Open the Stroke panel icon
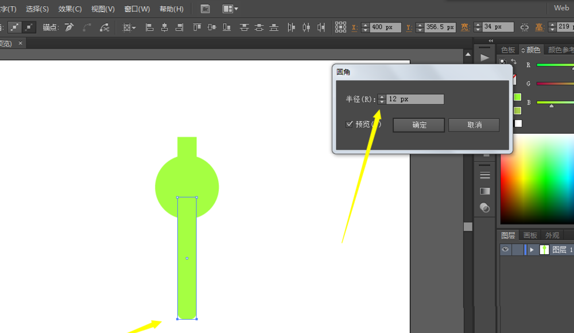Image resolution: width=574 pixels, height=333 pixels. [x=485, y=175]
